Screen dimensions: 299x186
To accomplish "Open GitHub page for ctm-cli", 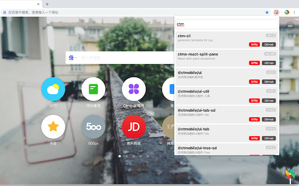I will (269, 45).
